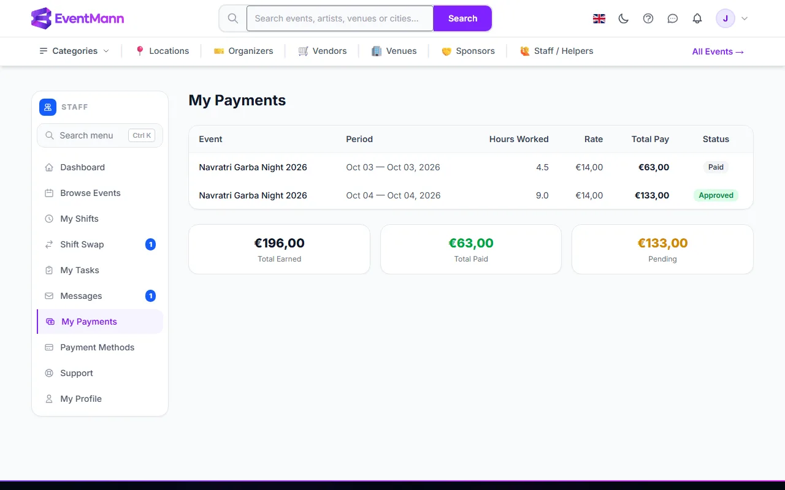Click the Messages unread count badge
The height and width of the screenshot is (490, 785).
point(150,296)
